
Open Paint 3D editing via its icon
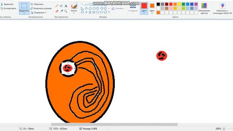pos(222,6)
